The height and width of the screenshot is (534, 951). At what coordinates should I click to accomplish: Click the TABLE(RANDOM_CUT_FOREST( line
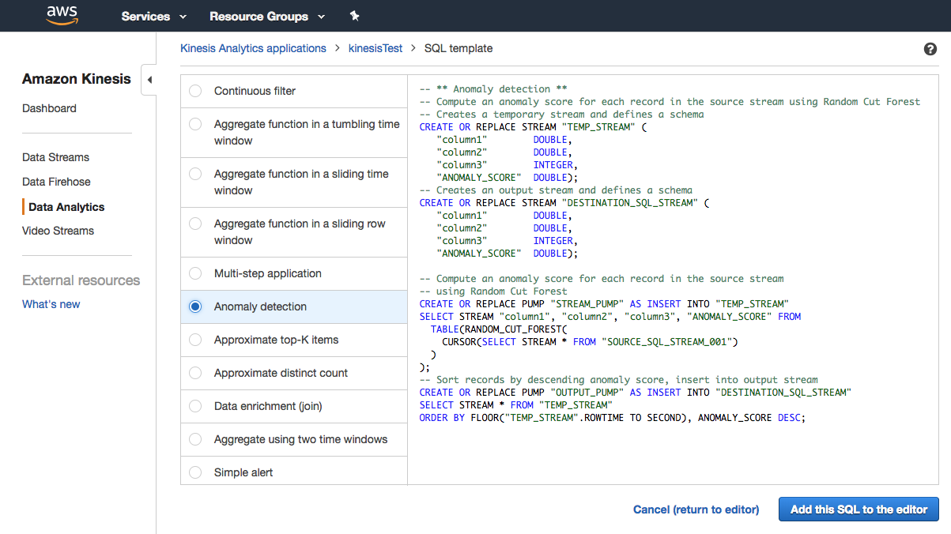500,329
